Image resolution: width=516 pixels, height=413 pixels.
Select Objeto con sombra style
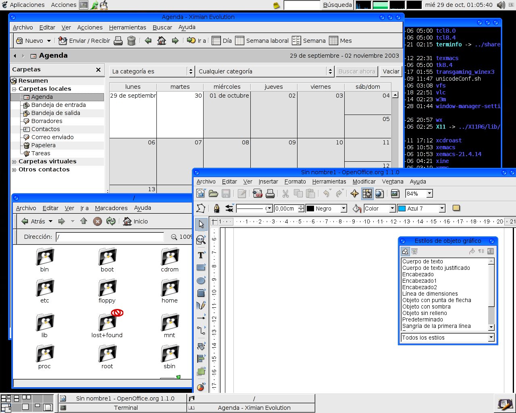click(x=427, y=307)
